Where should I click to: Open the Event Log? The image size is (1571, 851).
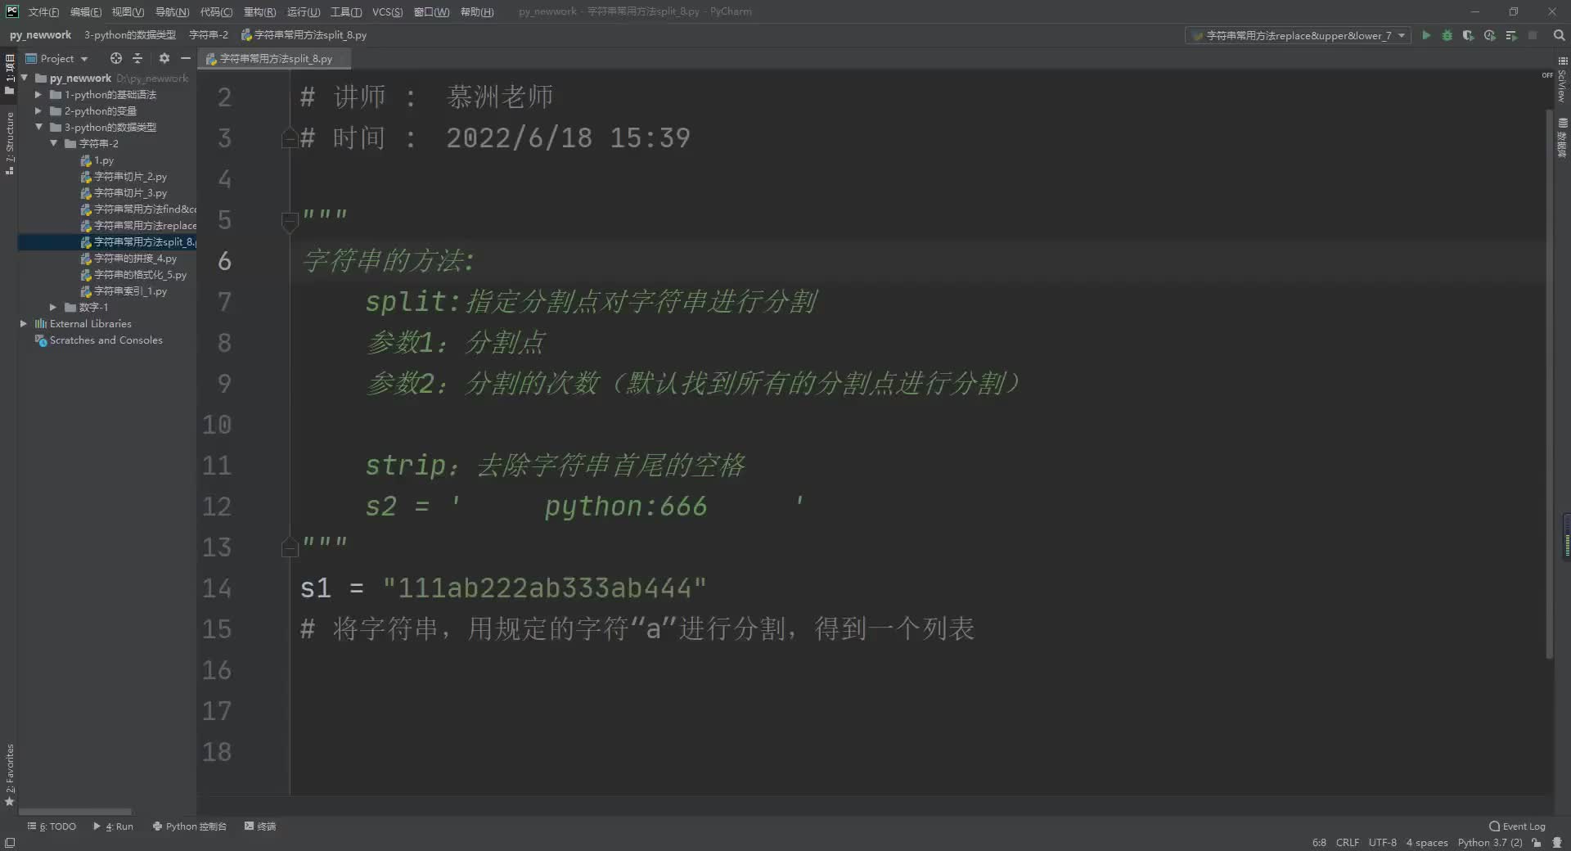tap(1517, 826)
